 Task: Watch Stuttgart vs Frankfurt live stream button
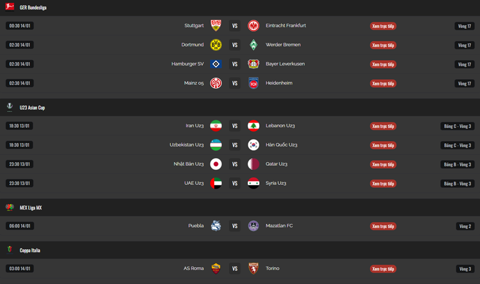point(383,26)
